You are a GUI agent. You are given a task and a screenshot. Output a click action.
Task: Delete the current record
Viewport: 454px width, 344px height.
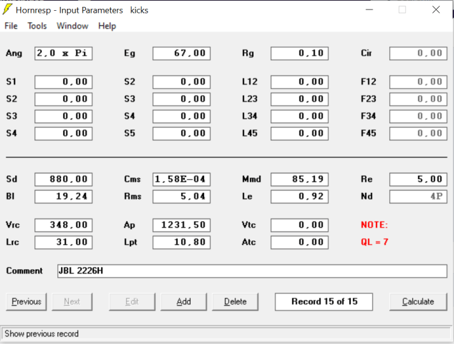click(235, 302)
